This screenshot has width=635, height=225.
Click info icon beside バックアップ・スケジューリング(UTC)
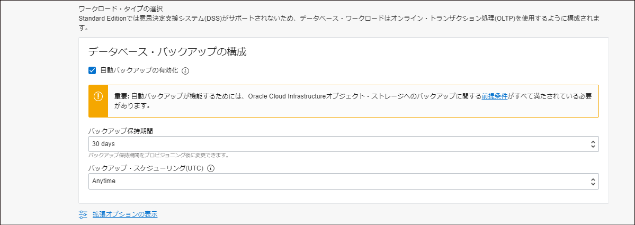pyautogui.click(x=211, y=169)
